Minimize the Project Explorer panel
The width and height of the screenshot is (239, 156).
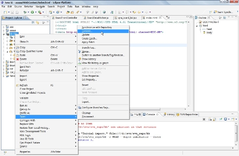coord(44,17)
